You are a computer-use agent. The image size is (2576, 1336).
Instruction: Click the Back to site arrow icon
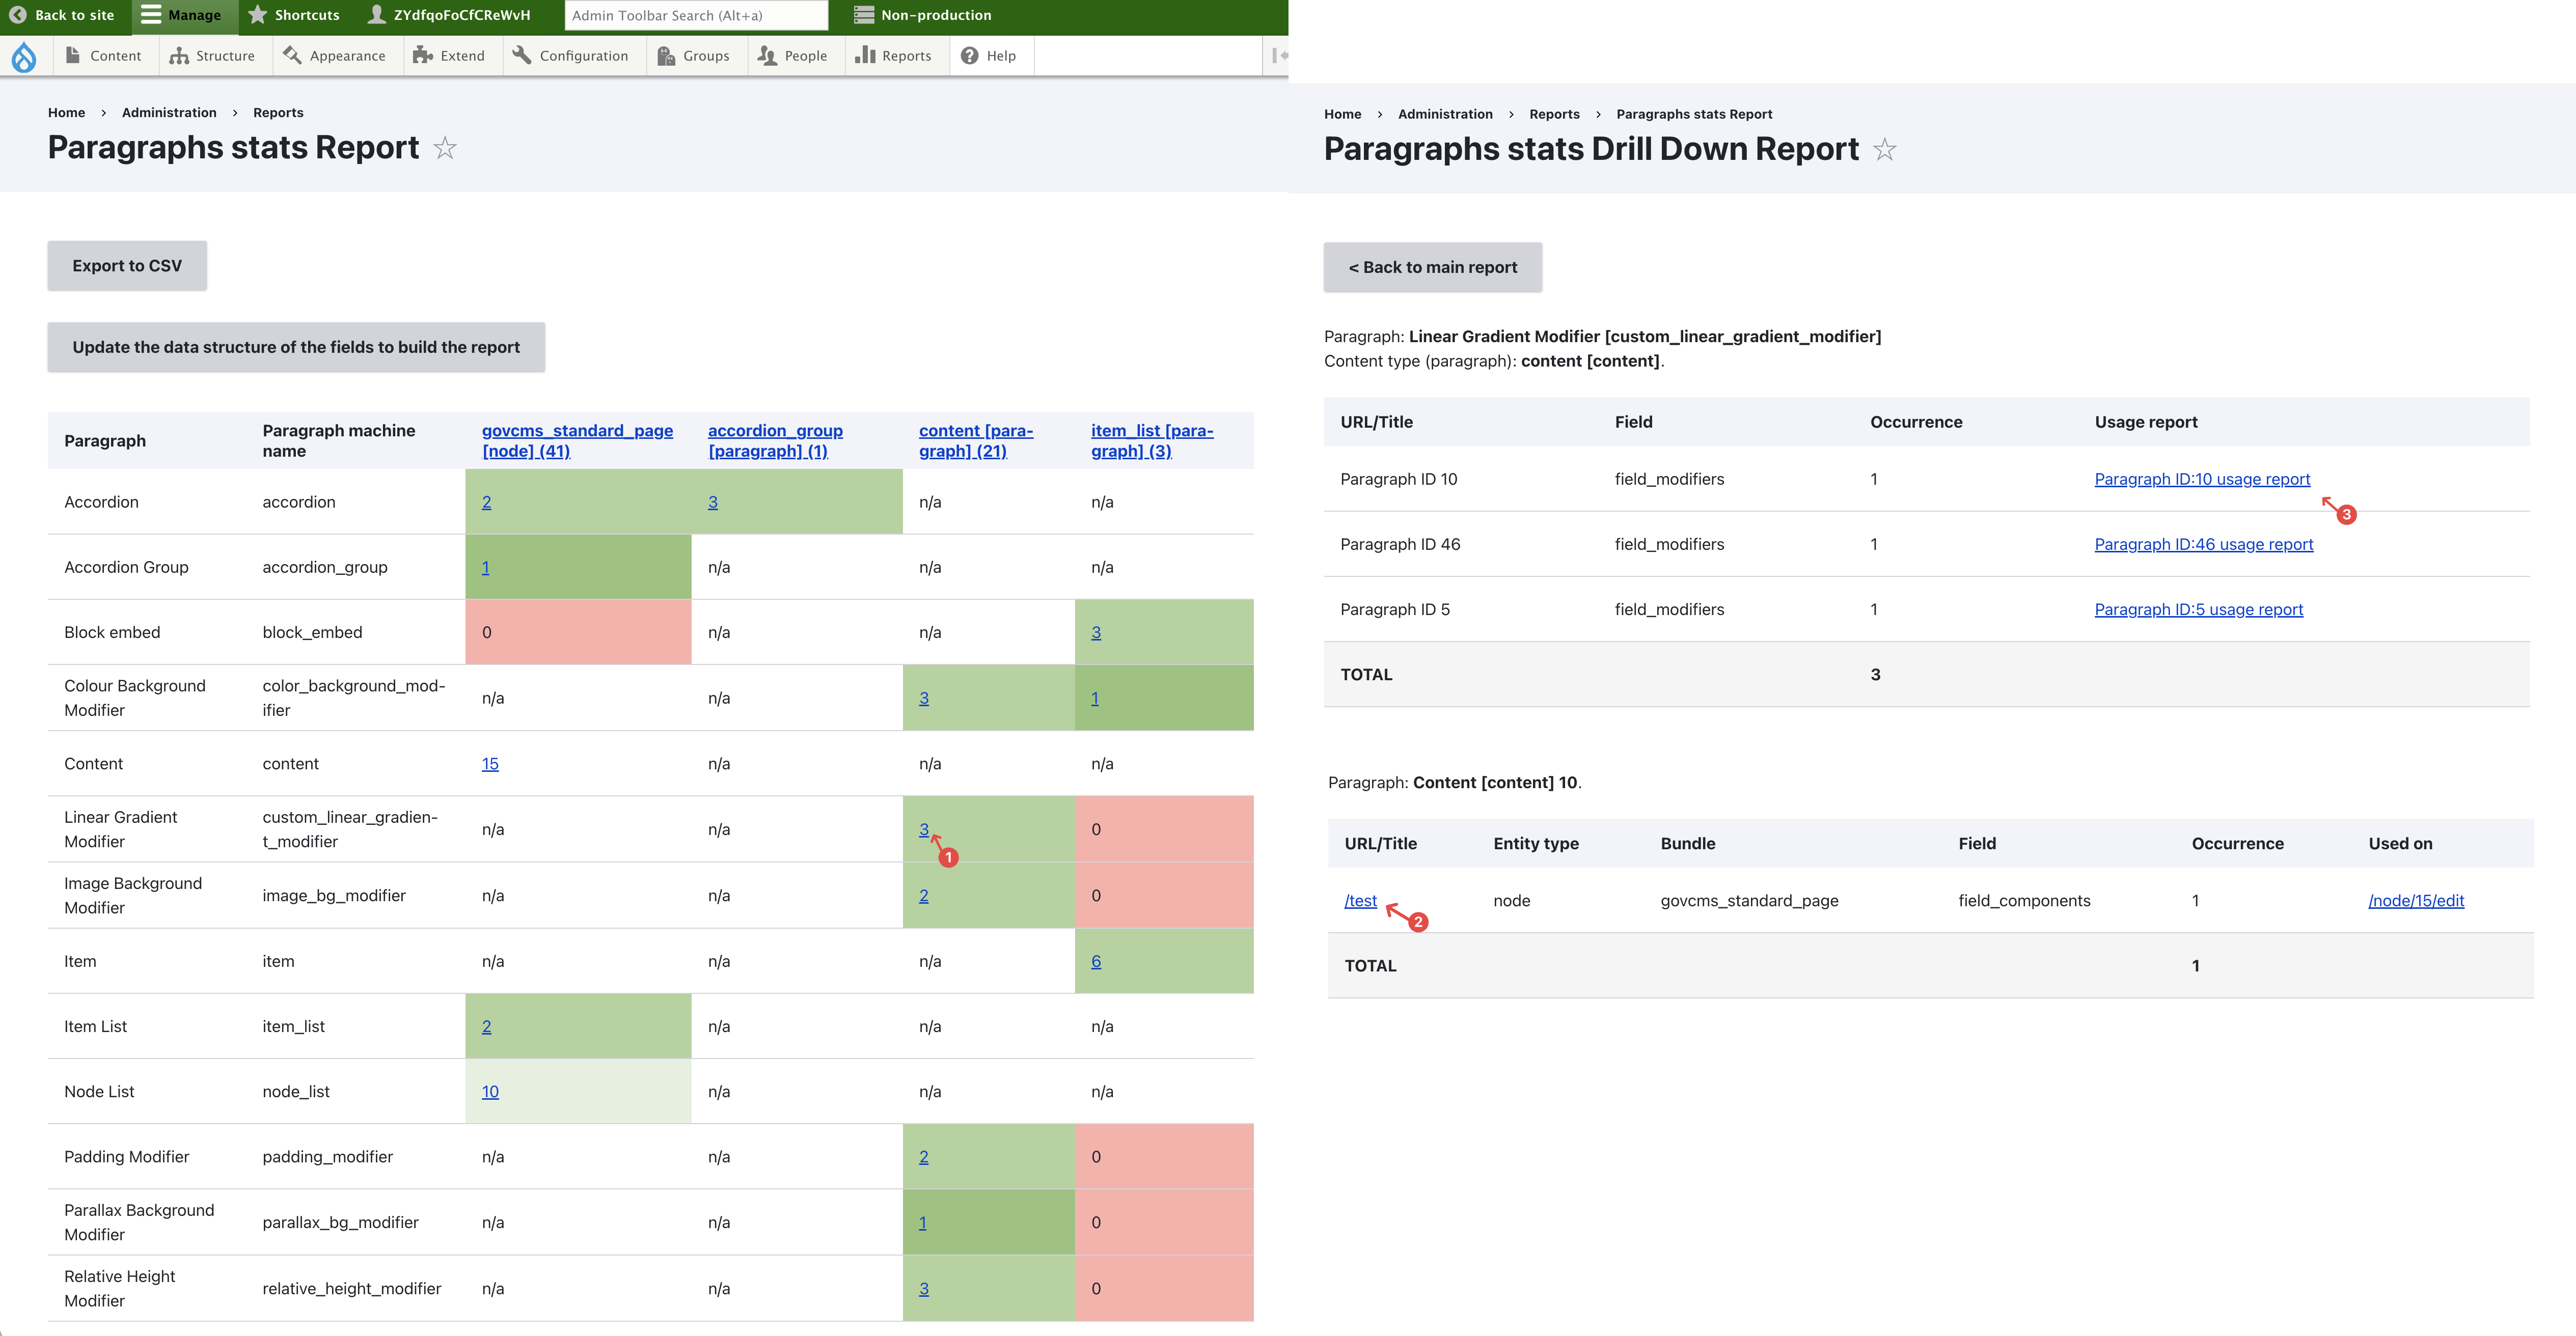click(x=18, y=15)
